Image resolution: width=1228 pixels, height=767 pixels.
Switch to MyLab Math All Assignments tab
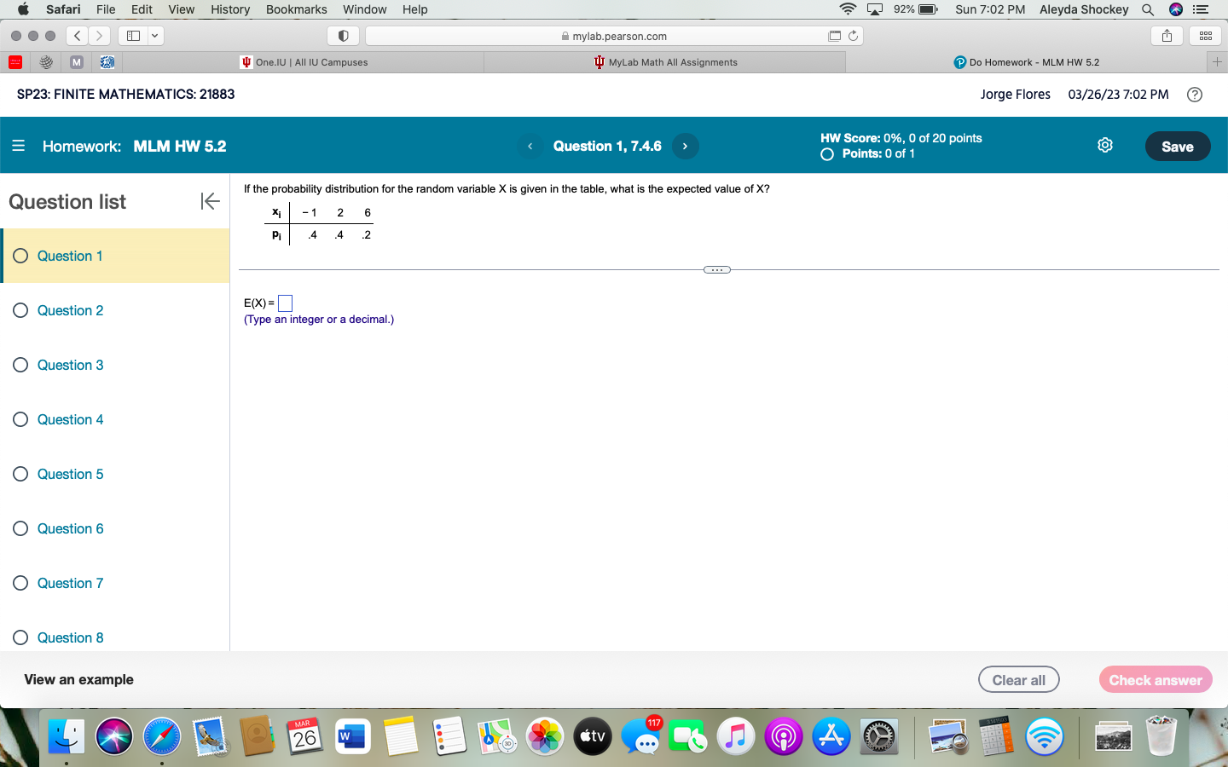[x=665, y=62]
